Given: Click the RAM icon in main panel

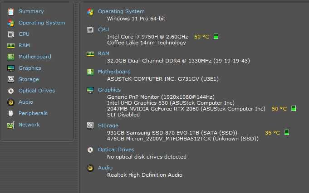Looking at the screenshot, I should (90, 54).
